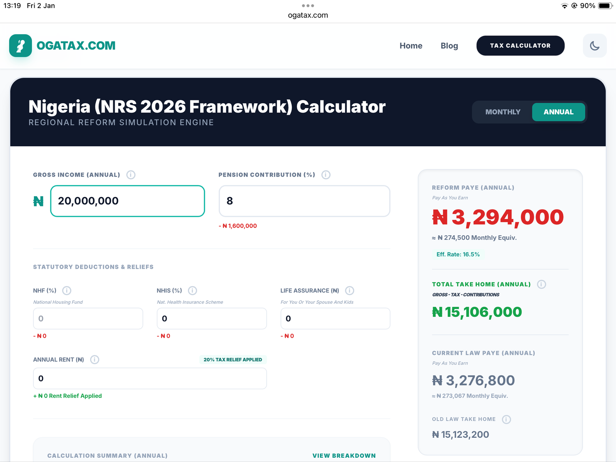The image size is (616, 462).
Task: Click the NHIS percentage input field
Action: click(x=212, y=318)
